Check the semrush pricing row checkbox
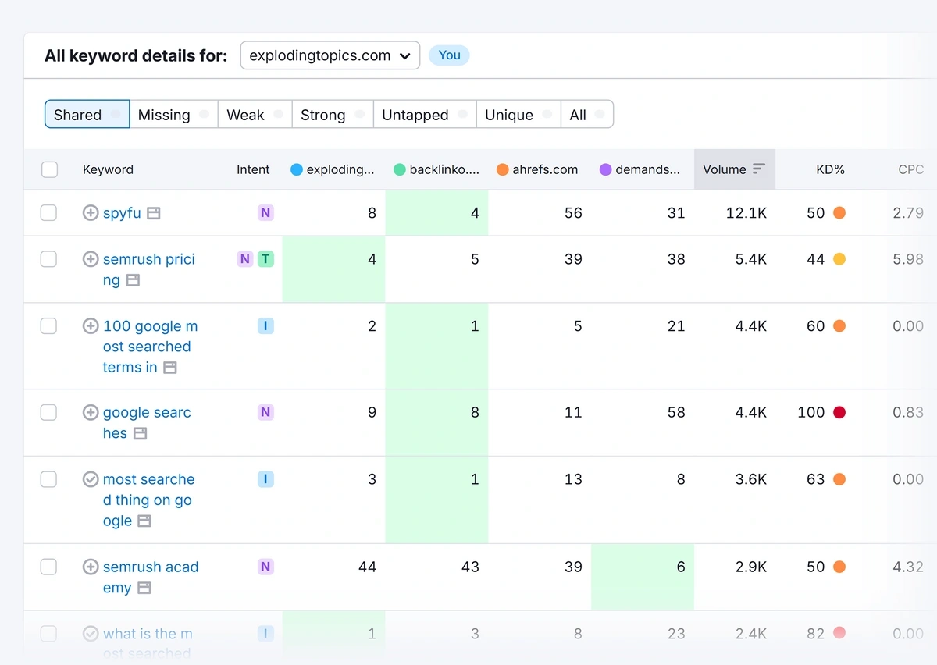The image size is (937, 665). (48, 259)
